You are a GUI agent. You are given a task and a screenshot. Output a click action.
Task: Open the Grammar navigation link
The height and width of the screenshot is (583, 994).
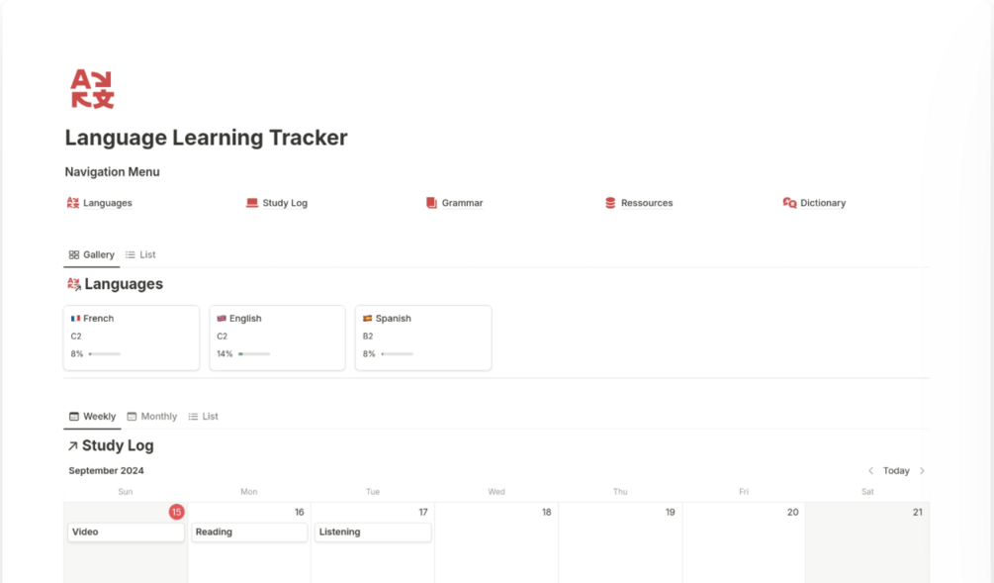pos(462,203)
